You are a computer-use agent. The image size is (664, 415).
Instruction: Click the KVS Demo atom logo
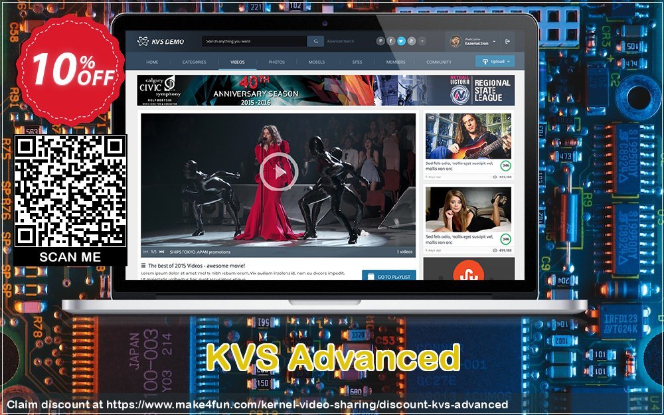tap(143, 41)
